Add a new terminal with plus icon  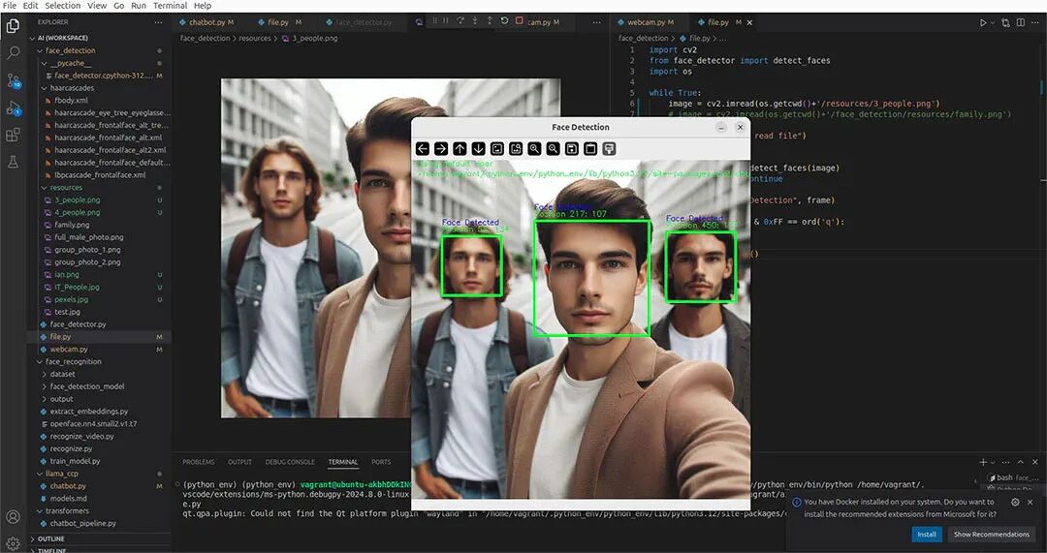pos(983,462)
